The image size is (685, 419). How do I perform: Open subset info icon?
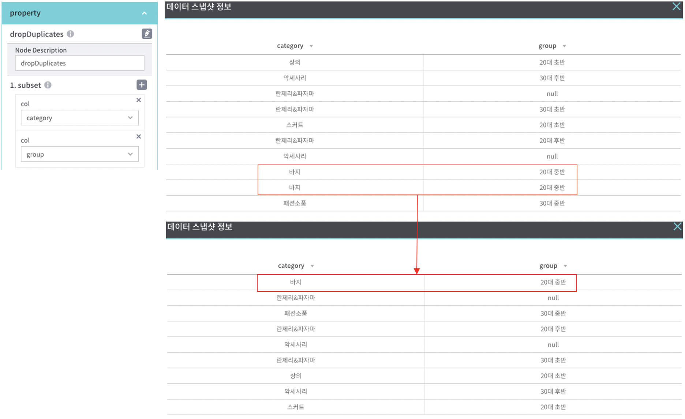48,85
